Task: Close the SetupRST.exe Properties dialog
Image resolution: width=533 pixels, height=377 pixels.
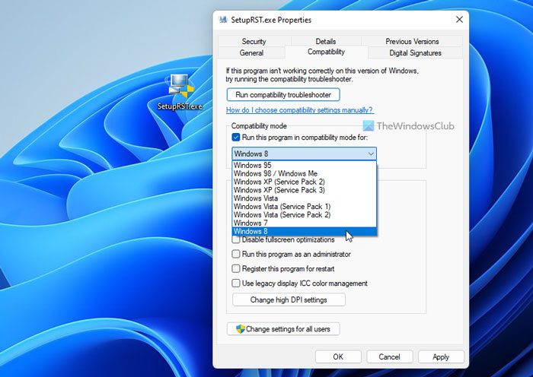Action: (459, 20)
